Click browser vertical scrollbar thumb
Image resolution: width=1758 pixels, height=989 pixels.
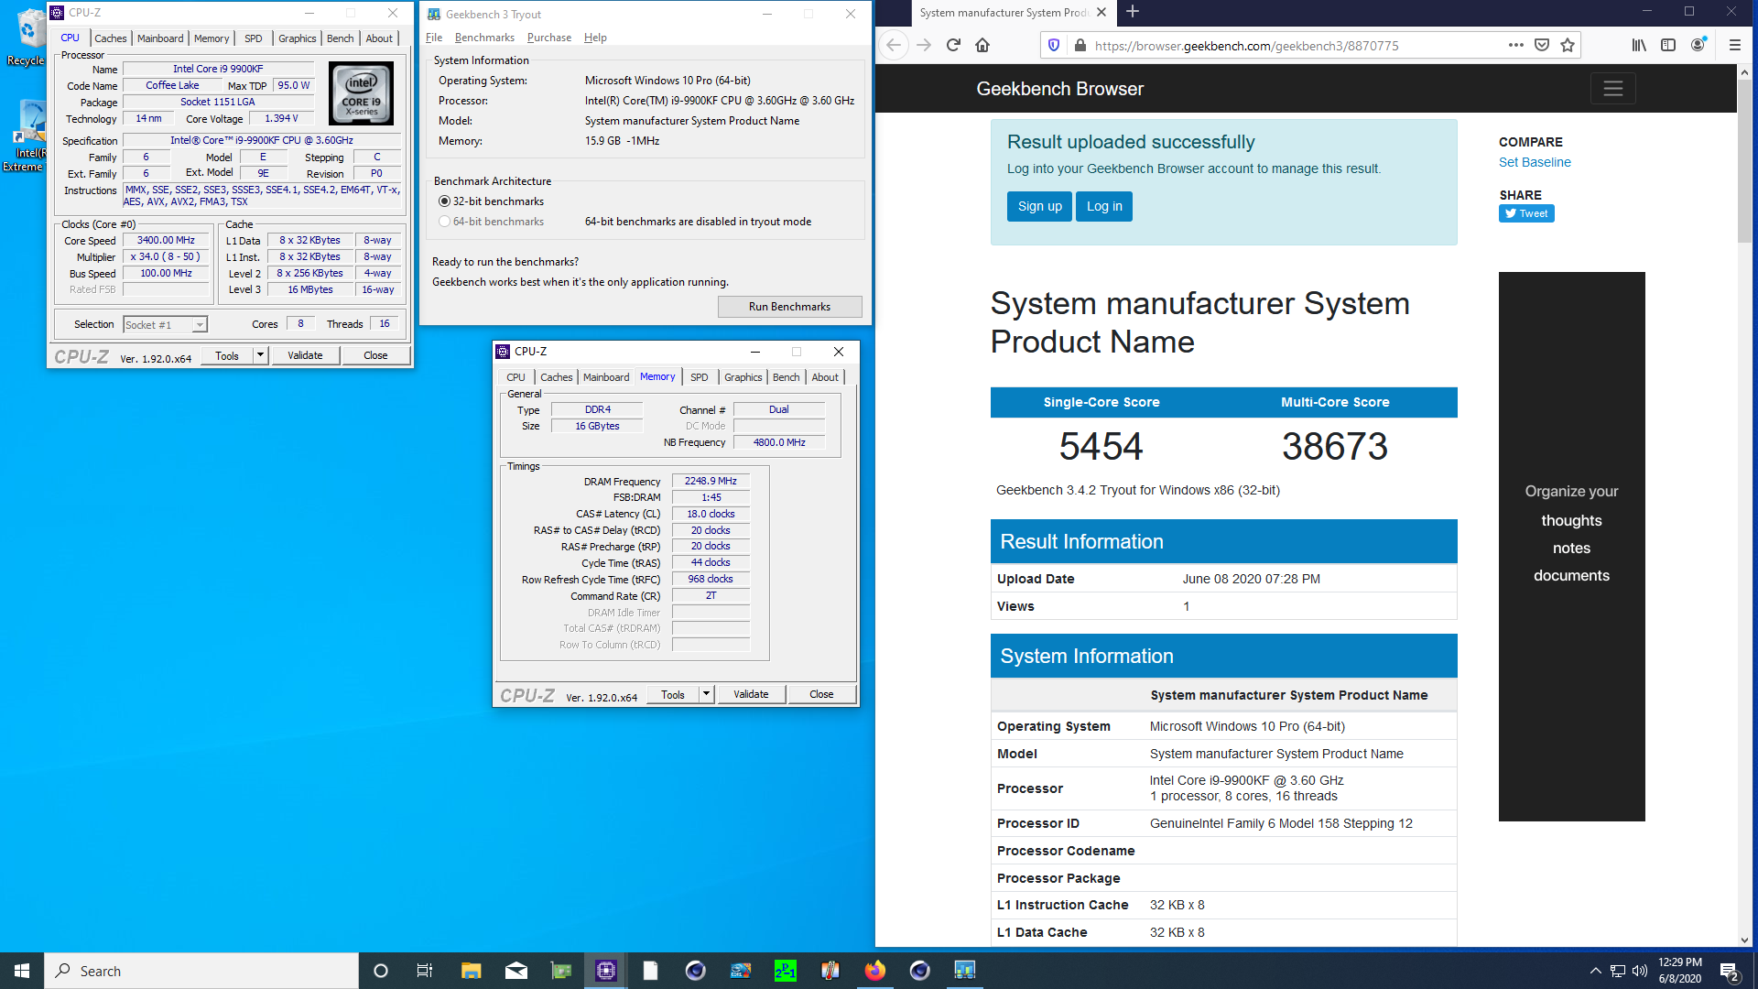(x=1744, y=162)
